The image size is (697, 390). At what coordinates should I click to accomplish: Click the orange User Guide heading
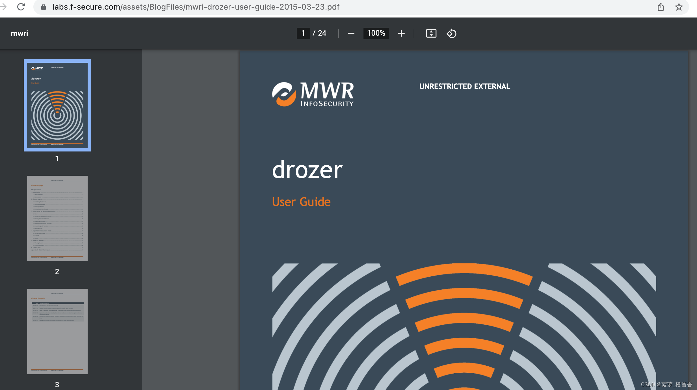pos(301,202)
